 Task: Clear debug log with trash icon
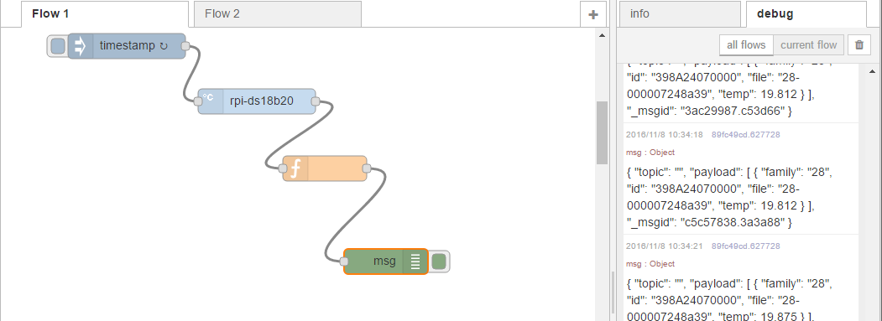[859, 45]
